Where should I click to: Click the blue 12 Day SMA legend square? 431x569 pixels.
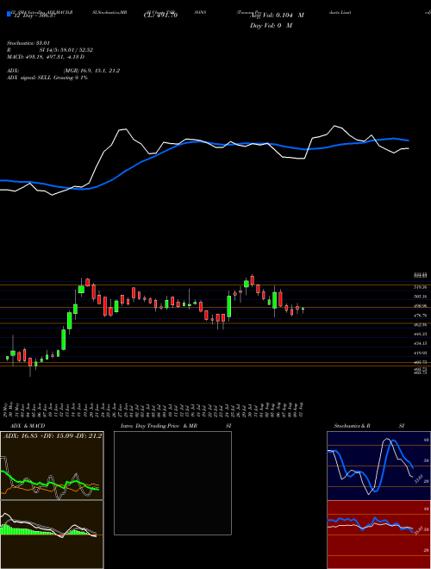click(x=9, y=15)
